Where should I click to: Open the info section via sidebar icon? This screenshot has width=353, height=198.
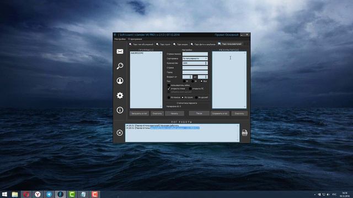(120, 110)
